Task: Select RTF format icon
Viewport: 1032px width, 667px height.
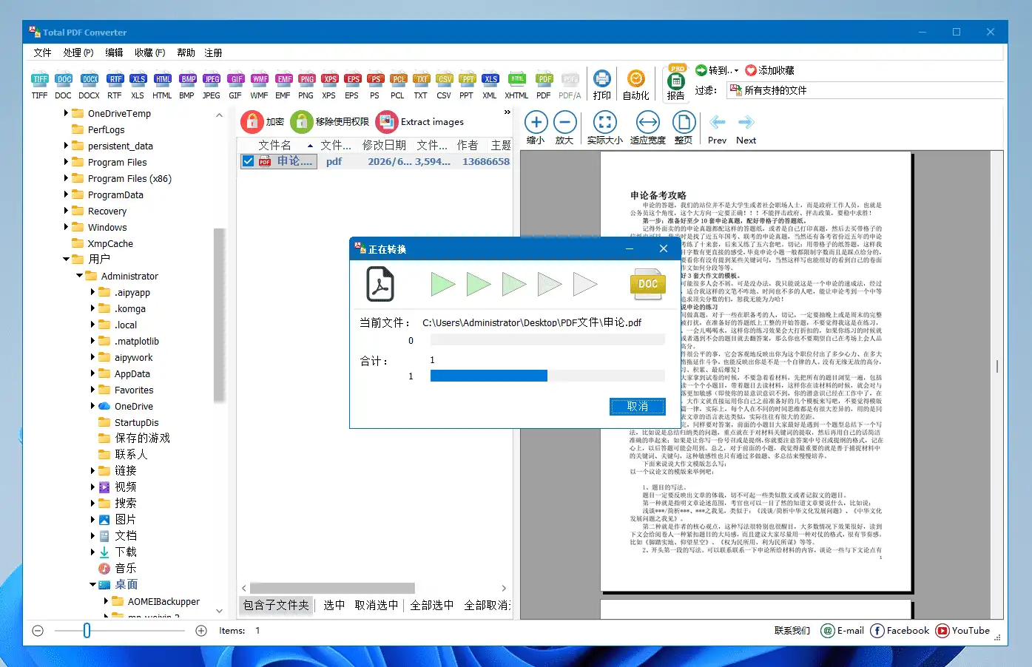Action: 115,86
